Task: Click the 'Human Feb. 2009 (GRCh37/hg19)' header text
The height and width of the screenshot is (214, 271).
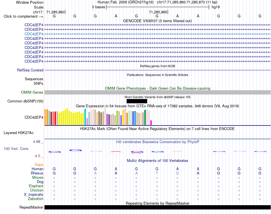Action: [126, 2]
